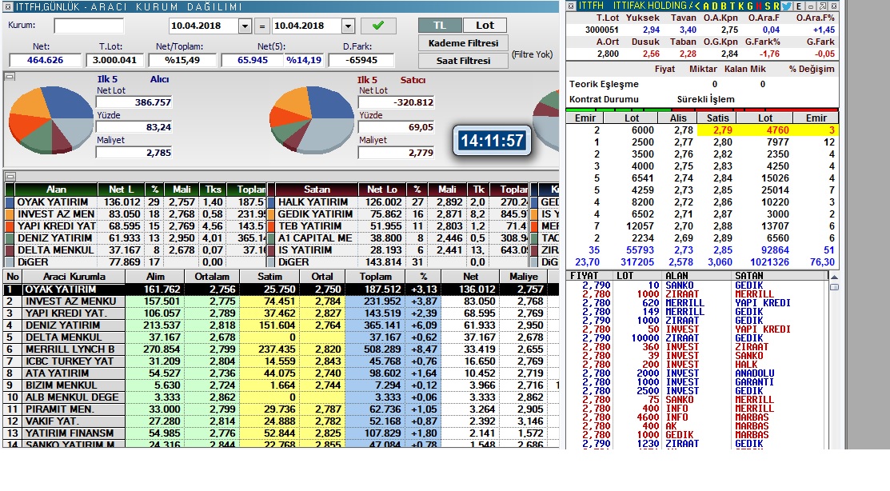Switch the view to Lot

[485, 26]
